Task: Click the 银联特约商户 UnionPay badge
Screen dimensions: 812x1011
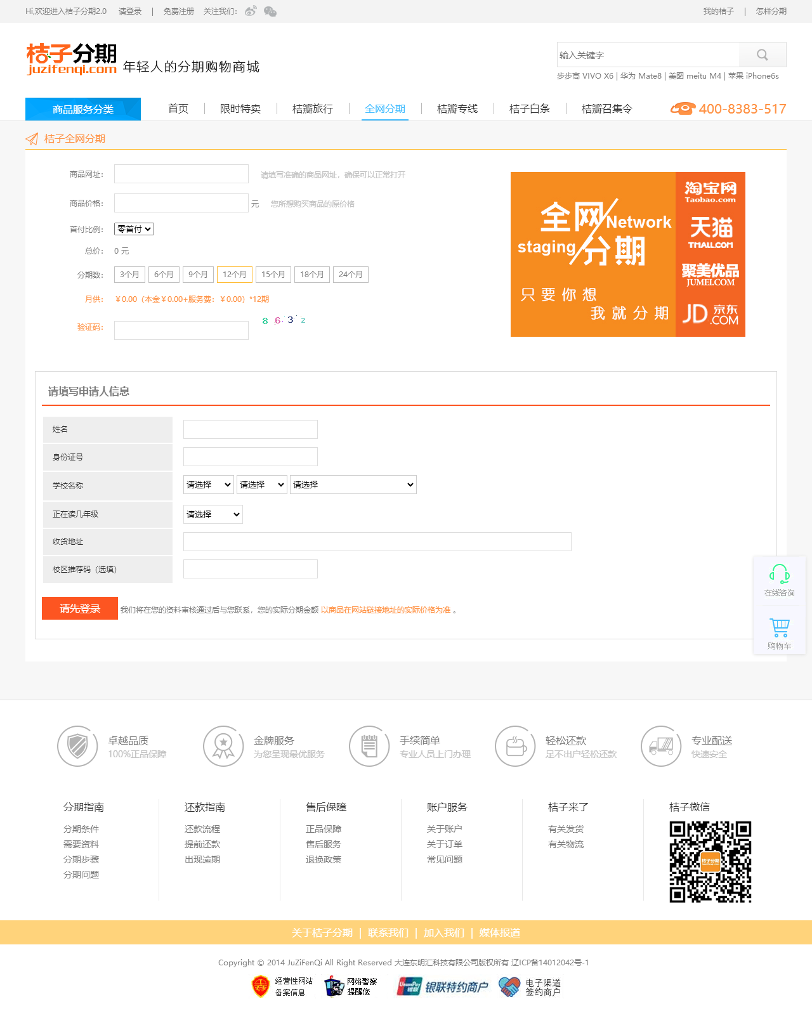Action: (x=443, y=986)
